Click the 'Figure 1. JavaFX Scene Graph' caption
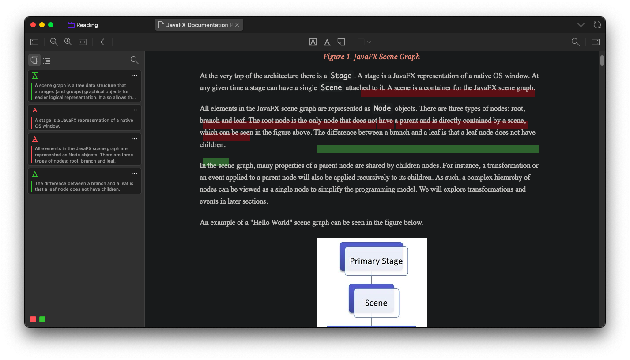630x360 pixels. 371,57
